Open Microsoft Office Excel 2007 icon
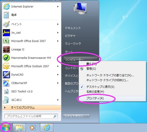This screenshot has width=147, height=132. (6, 41)
